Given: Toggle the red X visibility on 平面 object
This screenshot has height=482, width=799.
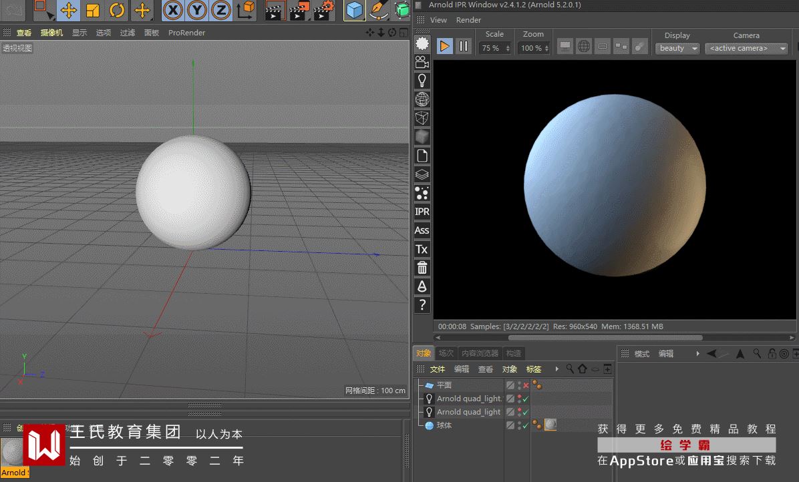Looking at the screenshot, I should (x=526, y=385).
